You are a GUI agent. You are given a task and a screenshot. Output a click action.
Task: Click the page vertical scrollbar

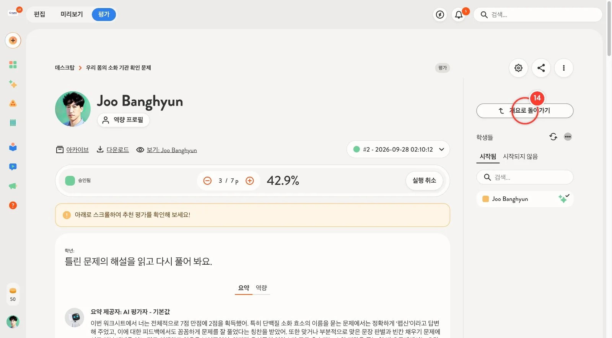tap(609, 29)
